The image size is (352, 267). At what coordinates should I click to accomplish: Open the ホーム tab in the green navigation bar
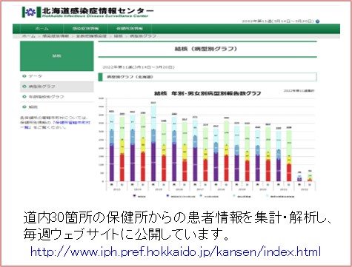[x=42, y=28]
